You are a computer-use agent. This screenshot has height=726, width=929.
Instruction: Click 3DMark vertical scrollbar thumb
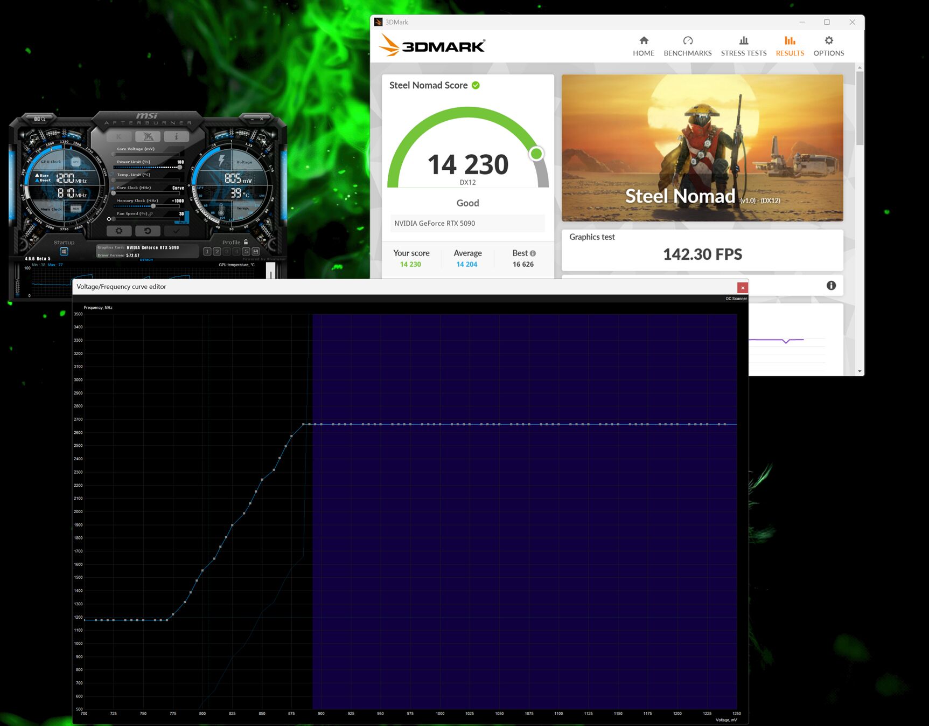860,108
